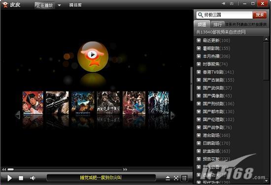Image resolution: width=271 pixels, height=185 pixels.
Task: Open the 媒体库 tab
Action: [75, 5]
